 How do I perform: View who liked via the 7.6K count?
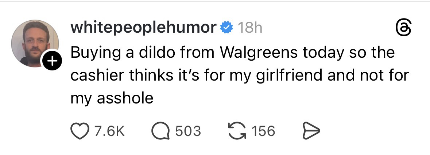click(110, 131)
